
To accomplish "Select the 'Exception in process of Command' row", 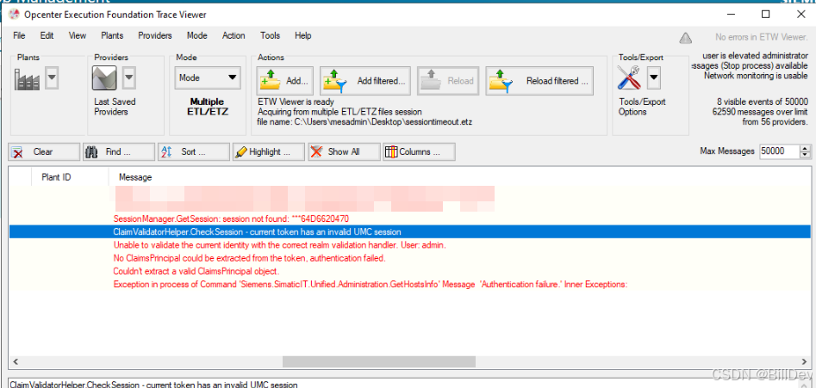I will pyautogui.click(x=409, y=284).
